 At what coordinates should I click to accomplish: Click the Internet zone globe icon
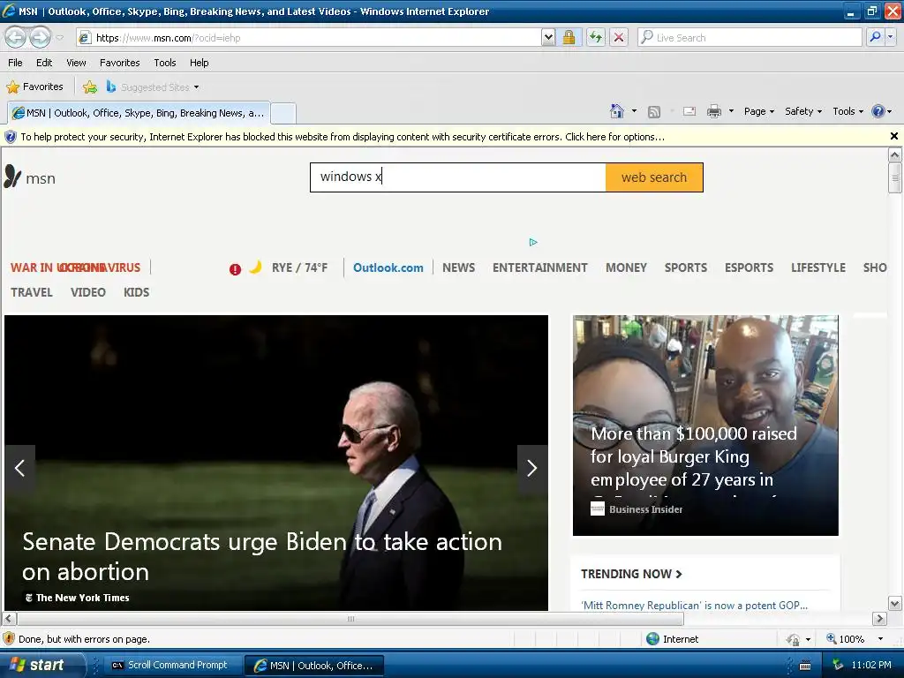[x=652, y=639]
